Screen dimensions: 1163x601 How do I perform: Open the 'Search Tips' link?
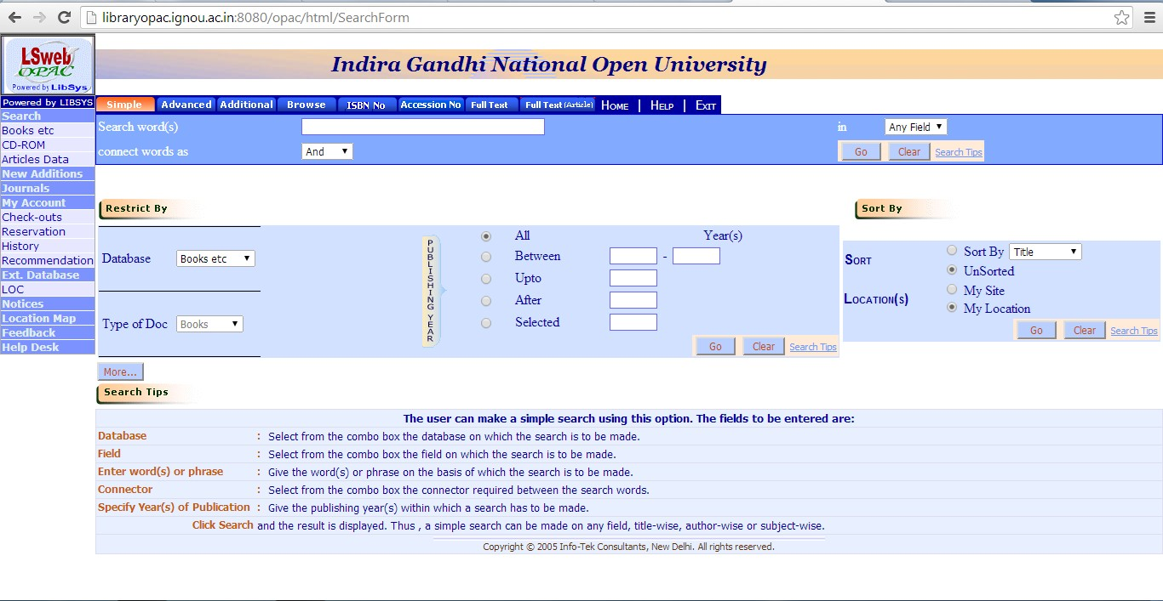[x=958, y=150]
